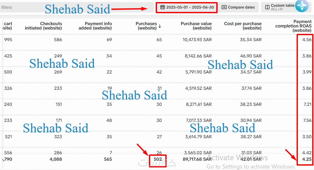Sort by Payment info added (website) column
The image size is (314, 170).
pyautogui.click(x=95, y=26)
